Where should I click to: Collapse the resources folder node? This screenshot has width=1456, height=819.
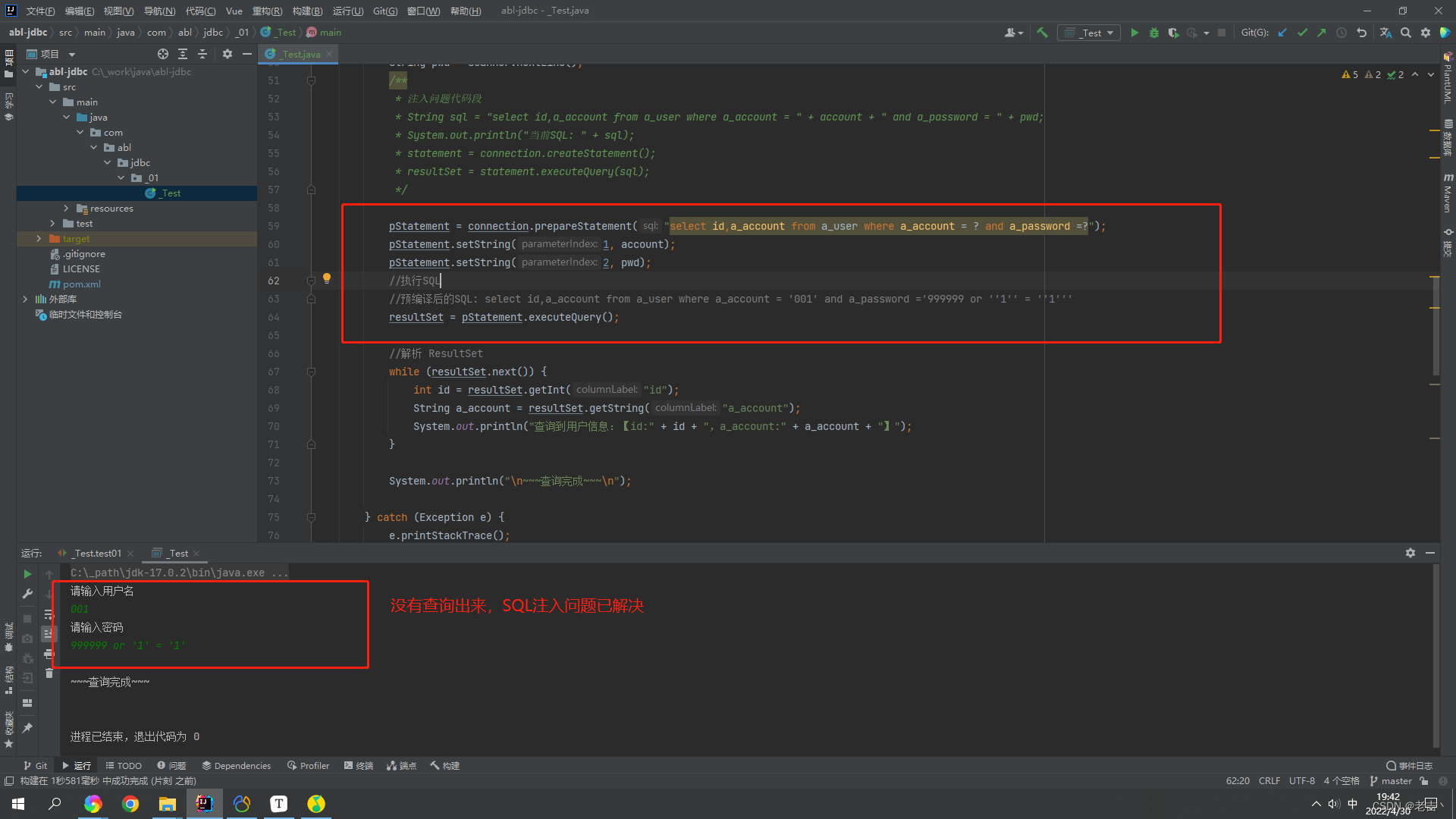[x=66, y=209]
